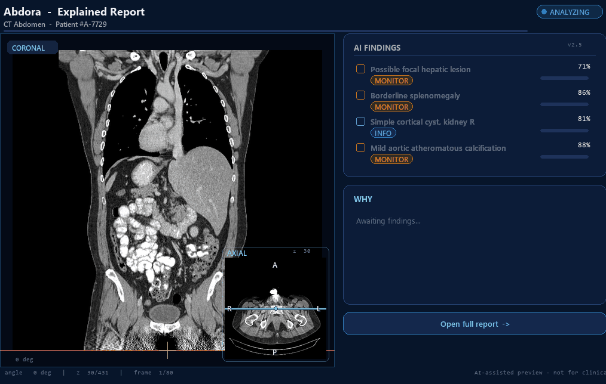
Task: Click the 'Abdora - Explained Report' title
Action: [x=74, y=12]
